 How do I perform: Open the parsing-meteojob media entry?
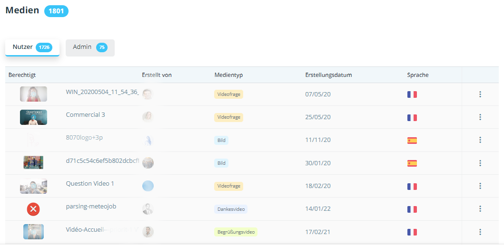(x=91, y=207)
